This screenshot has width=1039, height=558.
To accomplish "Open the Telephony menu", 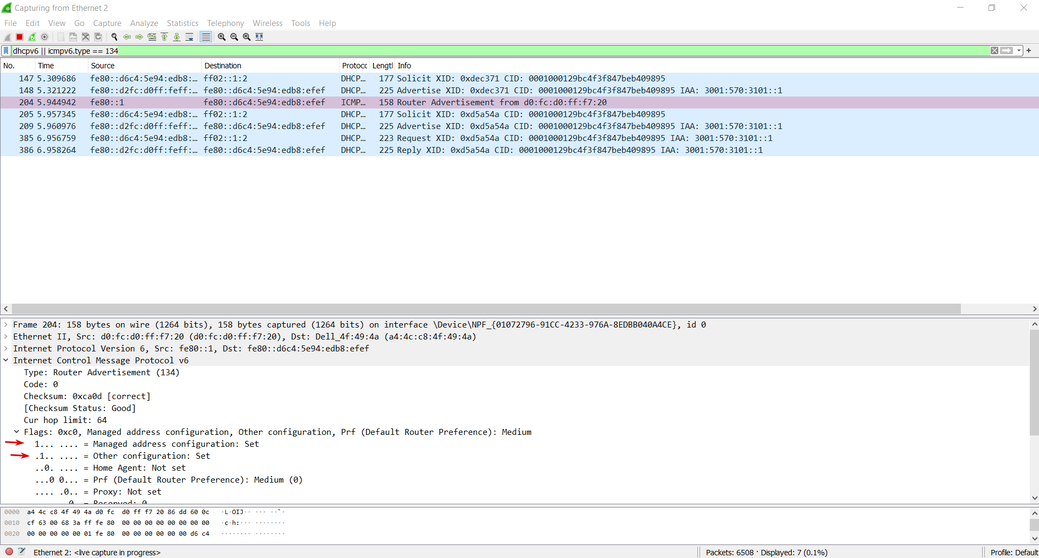I will point(226,23).
